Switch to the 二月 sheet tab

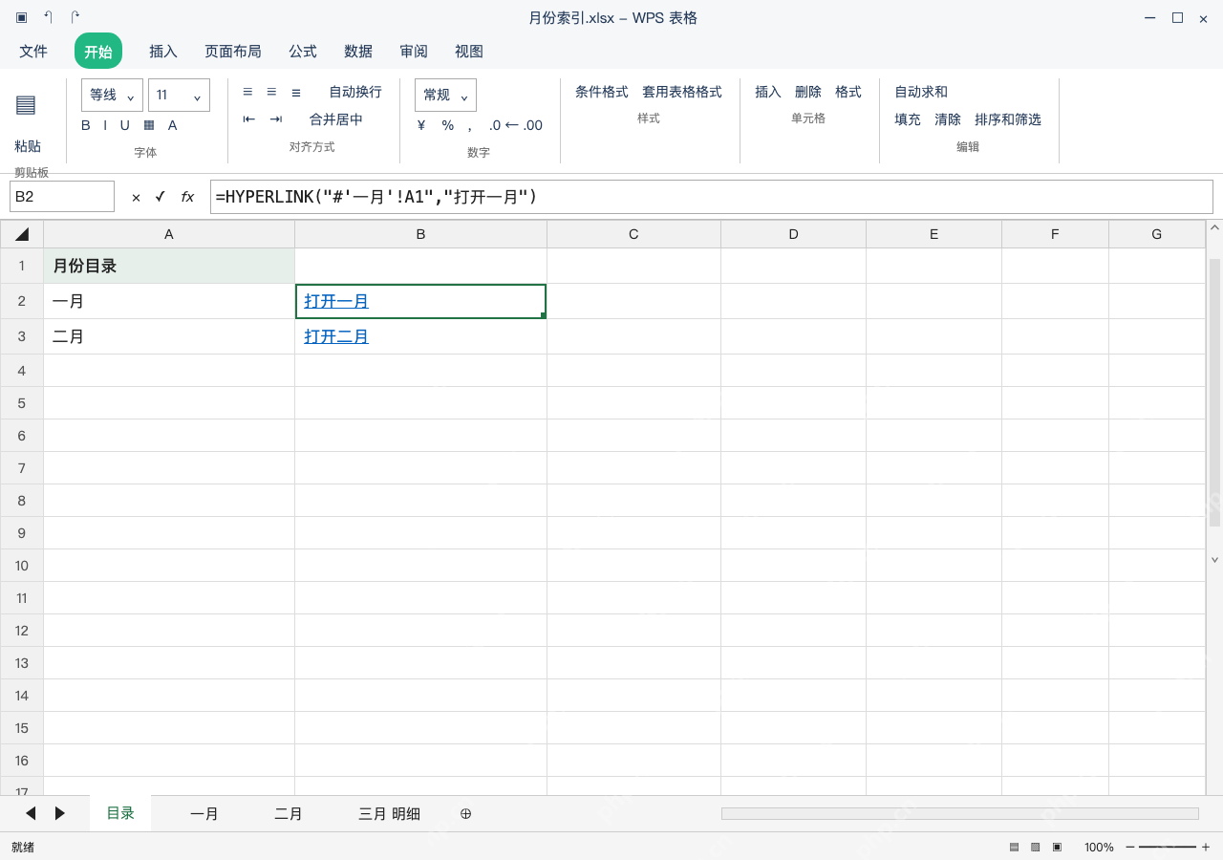click(289, 814)
